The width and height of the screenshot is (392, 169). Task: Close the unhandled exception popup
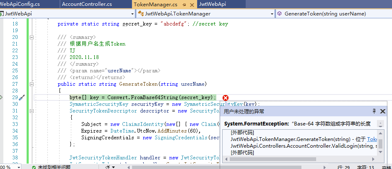[382, 111]
